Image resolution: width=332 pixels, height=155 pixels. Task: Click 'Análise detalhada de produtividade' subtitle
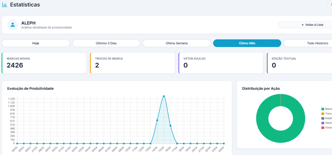coord(47,28)
